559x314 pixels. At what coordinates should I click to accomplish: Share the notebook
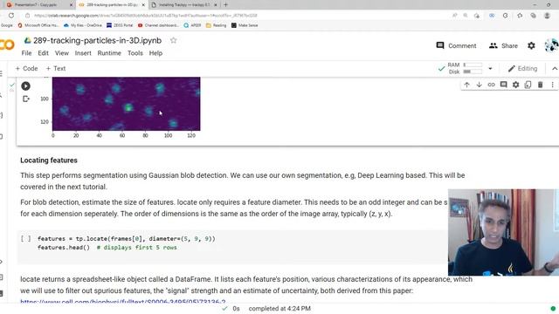pyautogui.click(x=503, y=45)
